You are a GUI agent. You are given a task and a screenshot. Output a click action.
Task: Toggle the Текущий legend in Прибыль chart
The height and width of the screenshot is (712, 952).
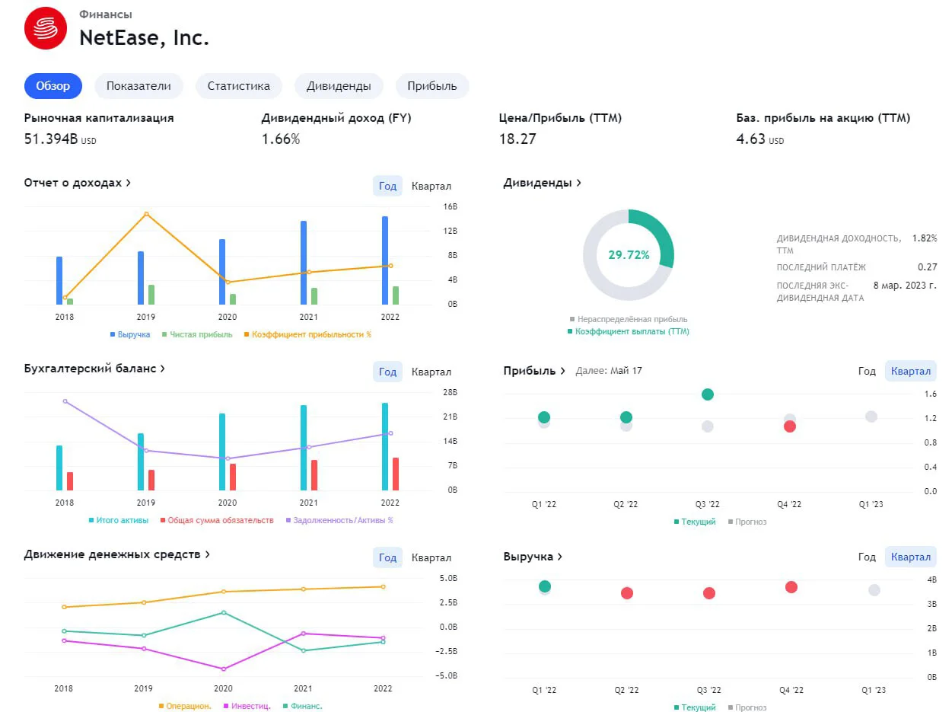click(695, 522)
